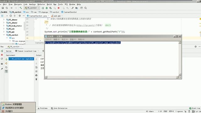Click Notepad's vertical scrollbar down arrow
The image size is (201, 113).
pyautogui.click(x=180, y=75)
